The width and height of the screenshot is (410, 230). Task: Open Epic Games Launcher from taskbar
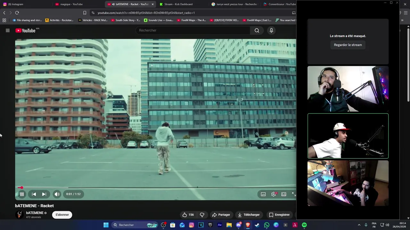(x=210, y=225)
